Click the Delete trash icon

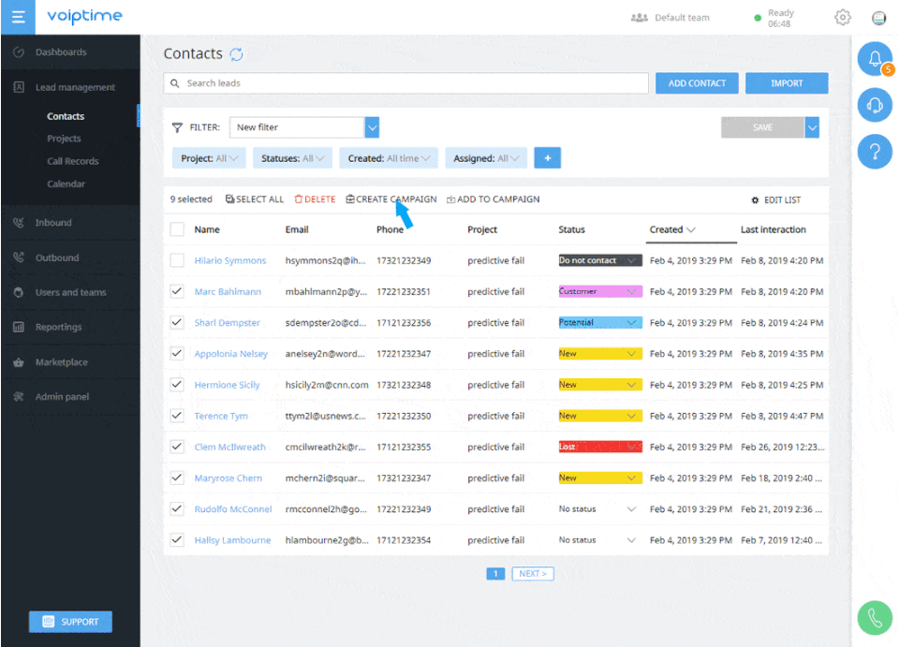pos(298,199)
